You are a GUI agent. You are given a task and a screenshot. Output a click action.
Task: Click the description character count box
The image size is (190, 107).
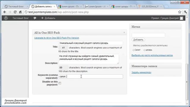click(63, 67)
